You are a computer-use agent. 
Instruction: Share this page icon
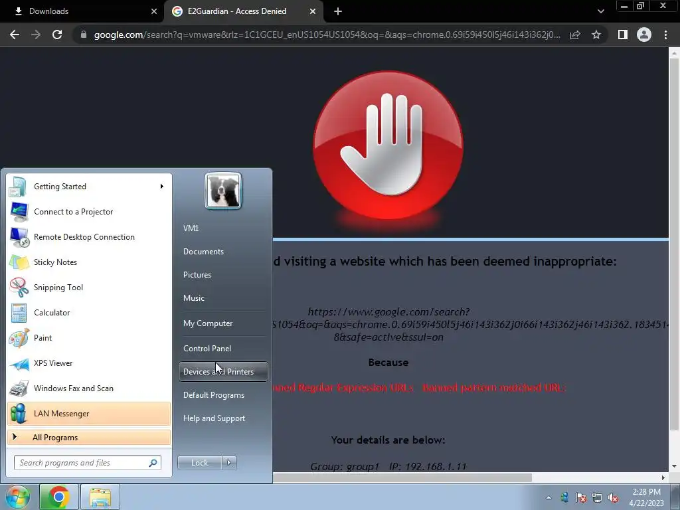[x=575, y=35]
